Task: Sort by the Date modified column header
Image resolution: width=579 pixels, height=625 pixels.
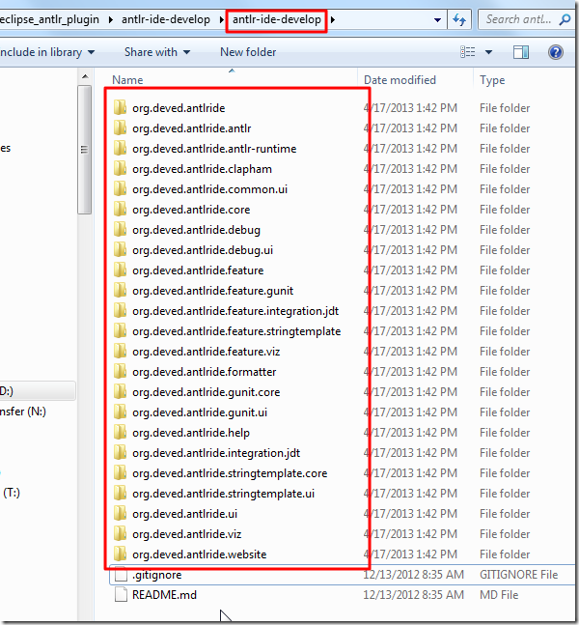Action: (x=400, y=80)
